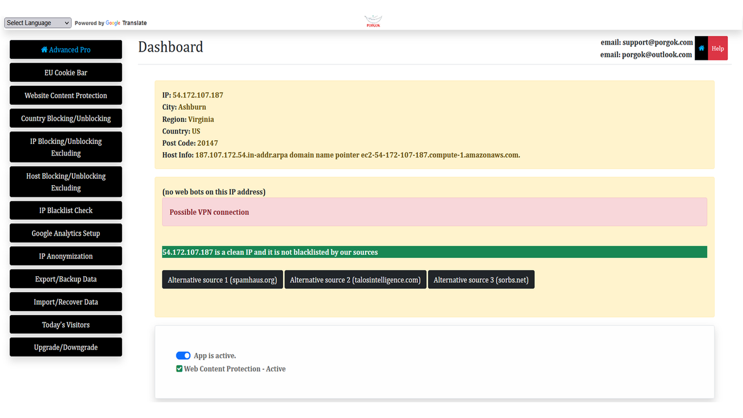Open Host Blocking/Unblocking Excluding section
This screenshot has height=418, width=743.
66,182
